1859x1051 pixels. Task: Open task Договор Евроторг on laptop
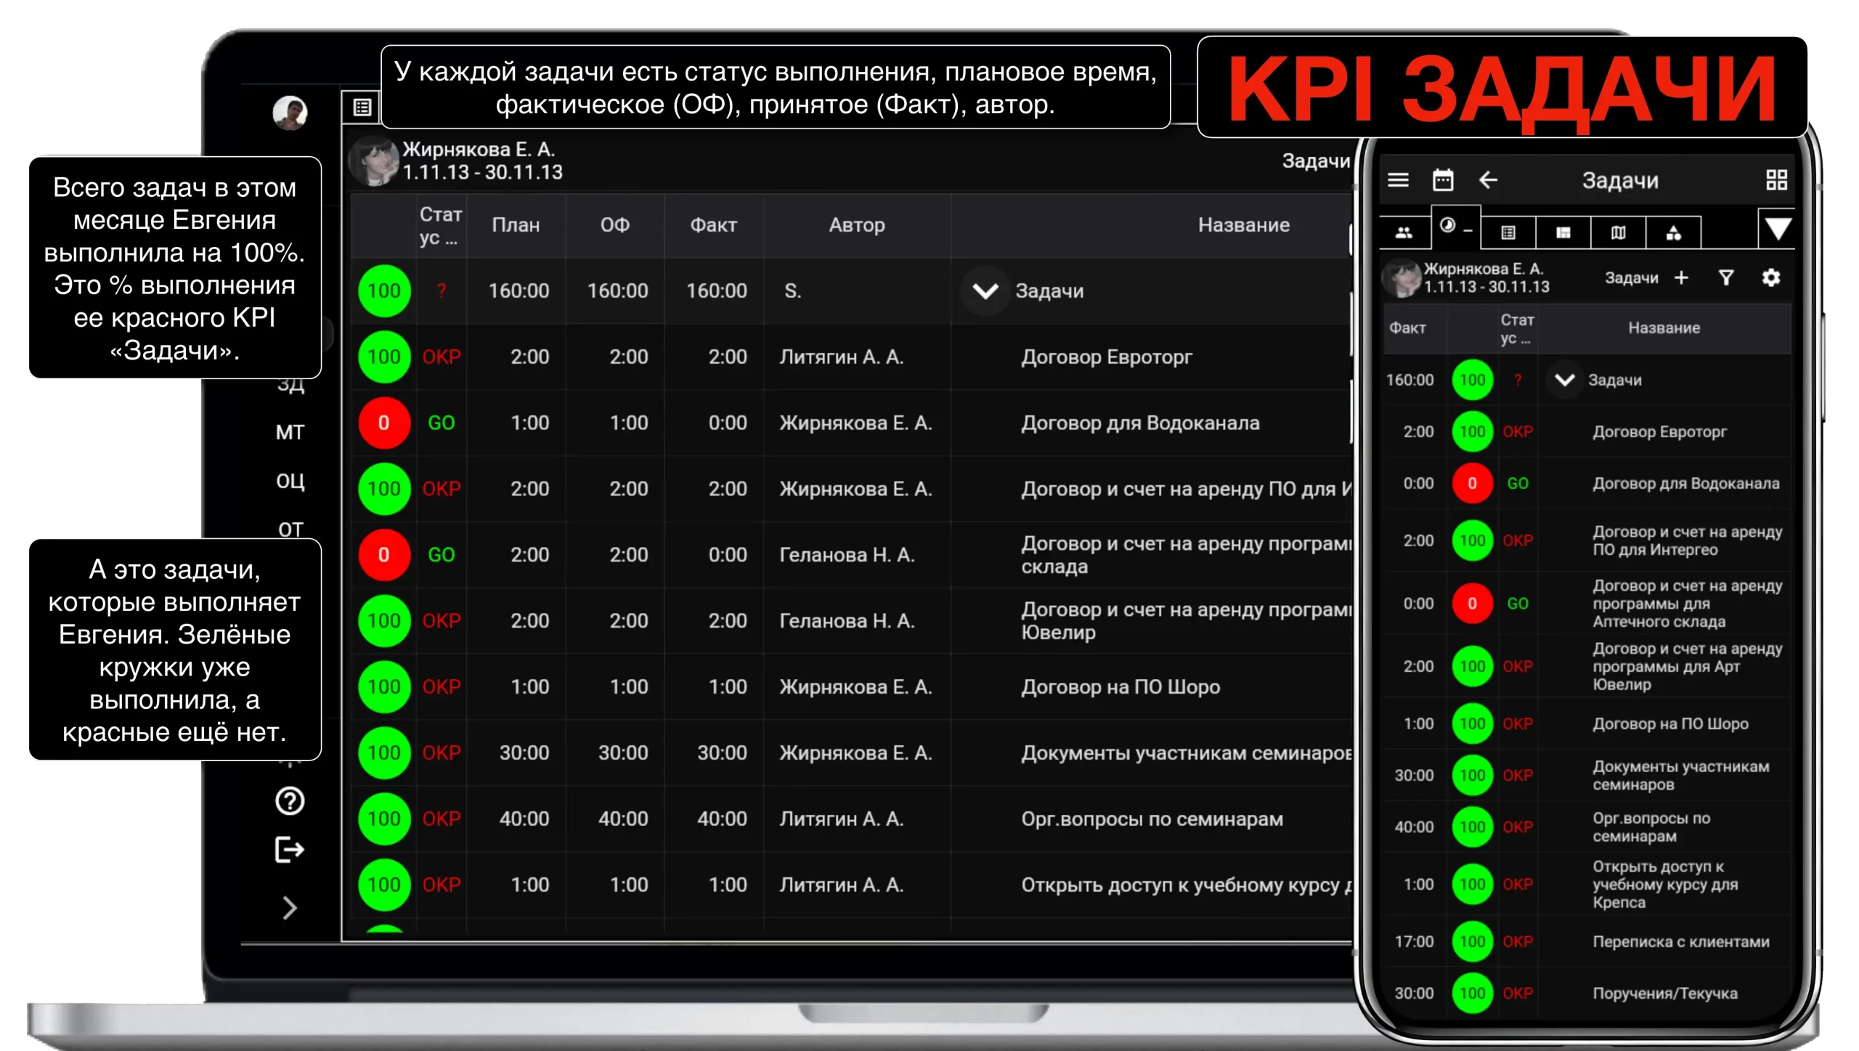click(x=1106, y=357)
